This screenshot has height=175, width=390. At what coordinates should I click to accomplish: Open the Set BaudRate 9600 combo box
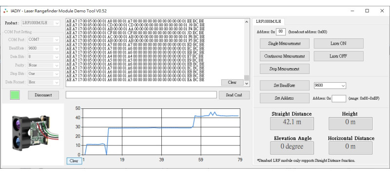tap(330, 85)
